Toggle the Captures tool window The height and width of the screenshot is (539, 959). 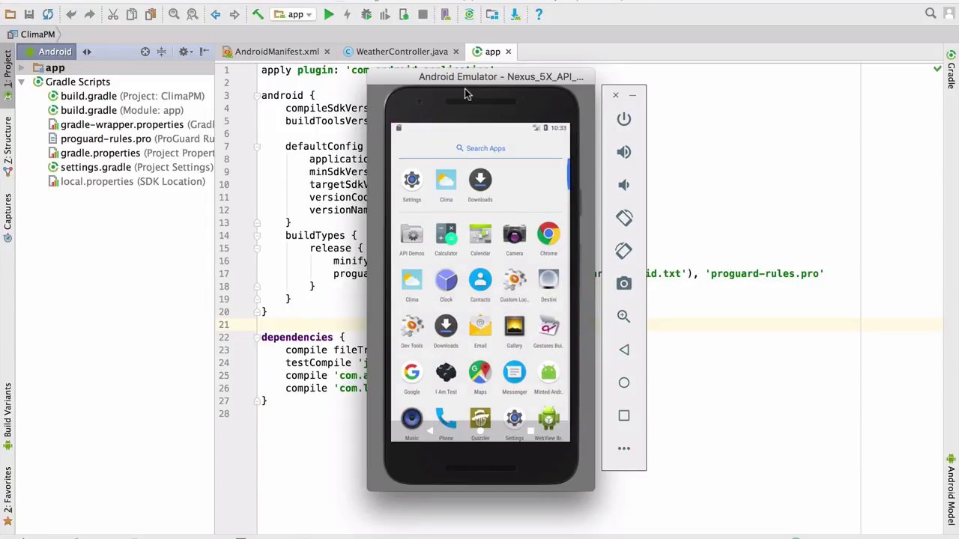point(7,217)
